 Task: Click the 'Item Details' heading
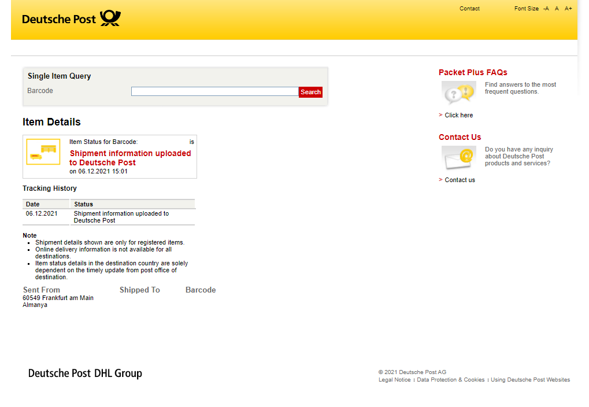click(51, 122)
